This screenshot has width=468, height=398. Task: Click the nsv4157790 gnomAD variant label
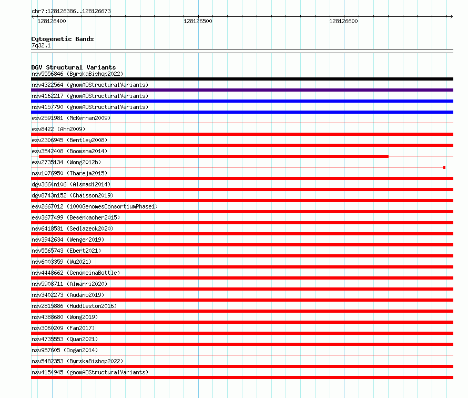tap(90, 107)
